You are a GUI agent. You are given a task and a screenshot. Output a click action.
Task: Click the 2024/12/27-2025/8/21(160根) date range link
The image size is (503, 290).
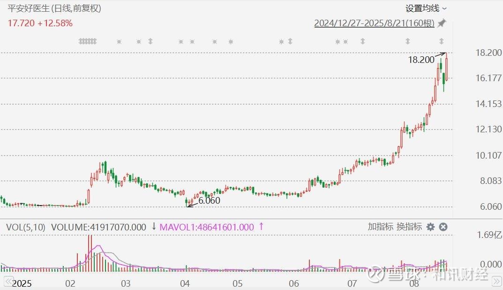(x=375, y=23)
